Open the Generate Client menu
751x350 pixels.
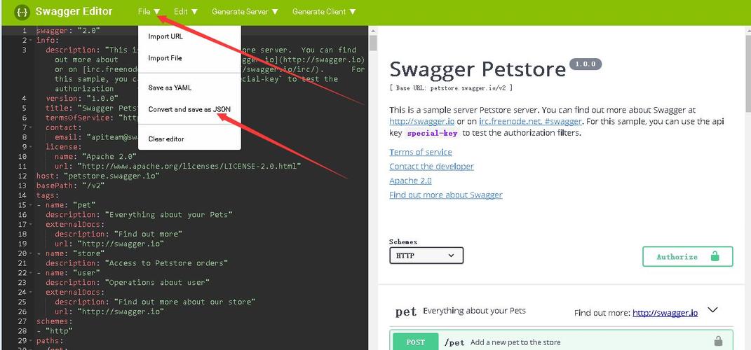click(x=324, y=11)
